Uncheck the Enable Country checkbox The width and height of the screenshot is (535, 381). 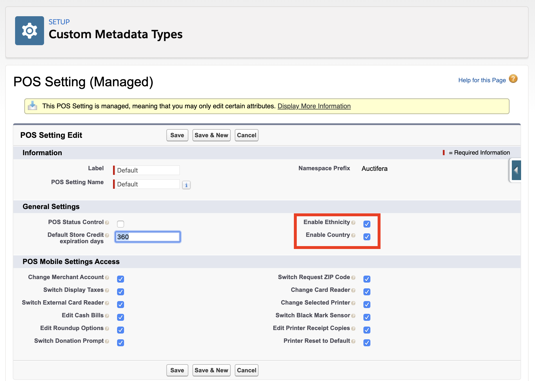coord(367,237)
